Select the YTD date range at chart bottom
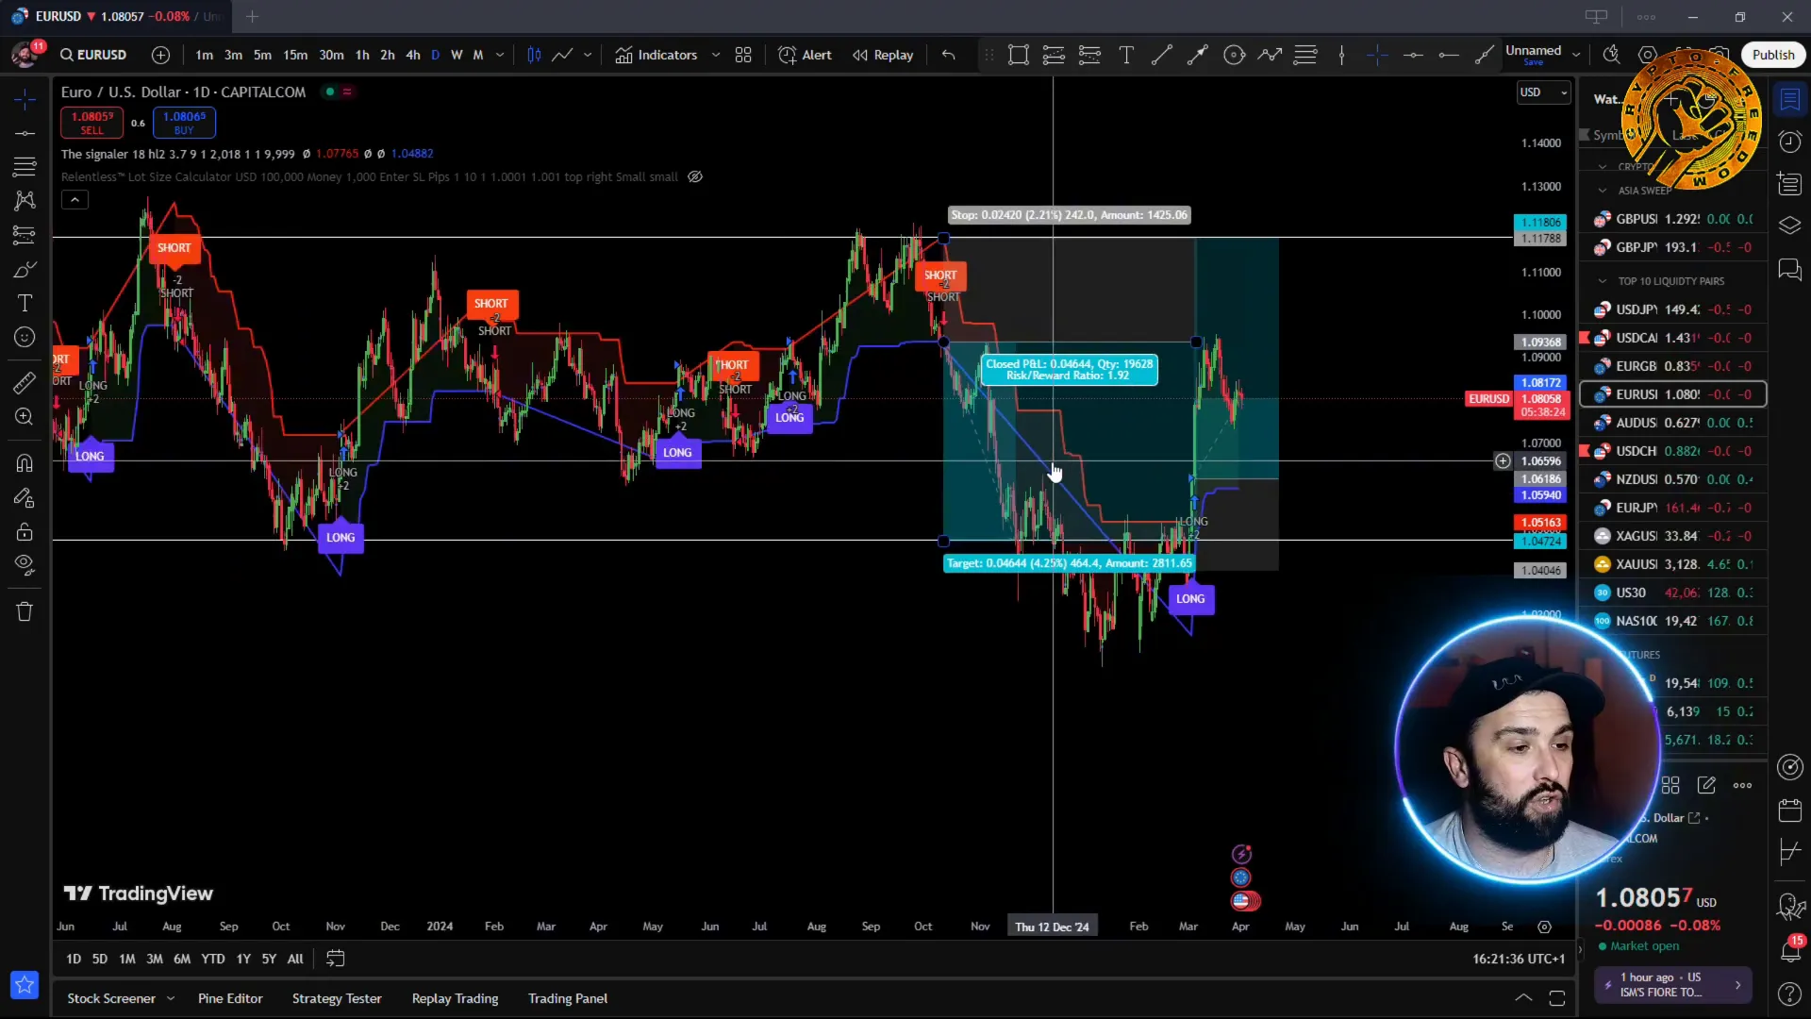 pyautogui.click(x=213, y=959)
